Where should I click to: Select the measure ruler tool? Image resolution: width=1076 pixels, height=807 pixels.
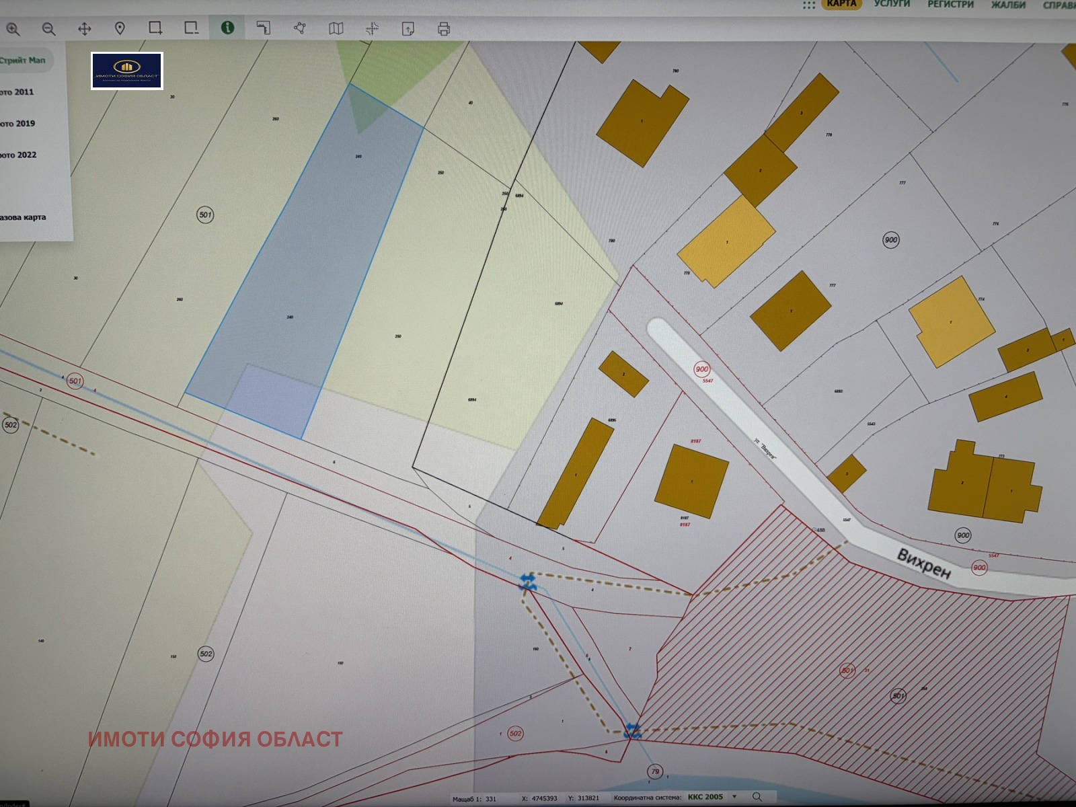264,28
